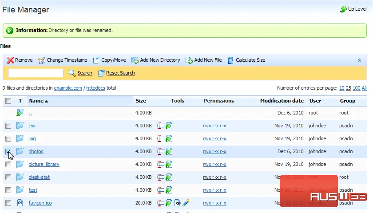Screen dimensions: 373x213
Task: Tick the checkbox for the img directory
Action: click(8, 138)
